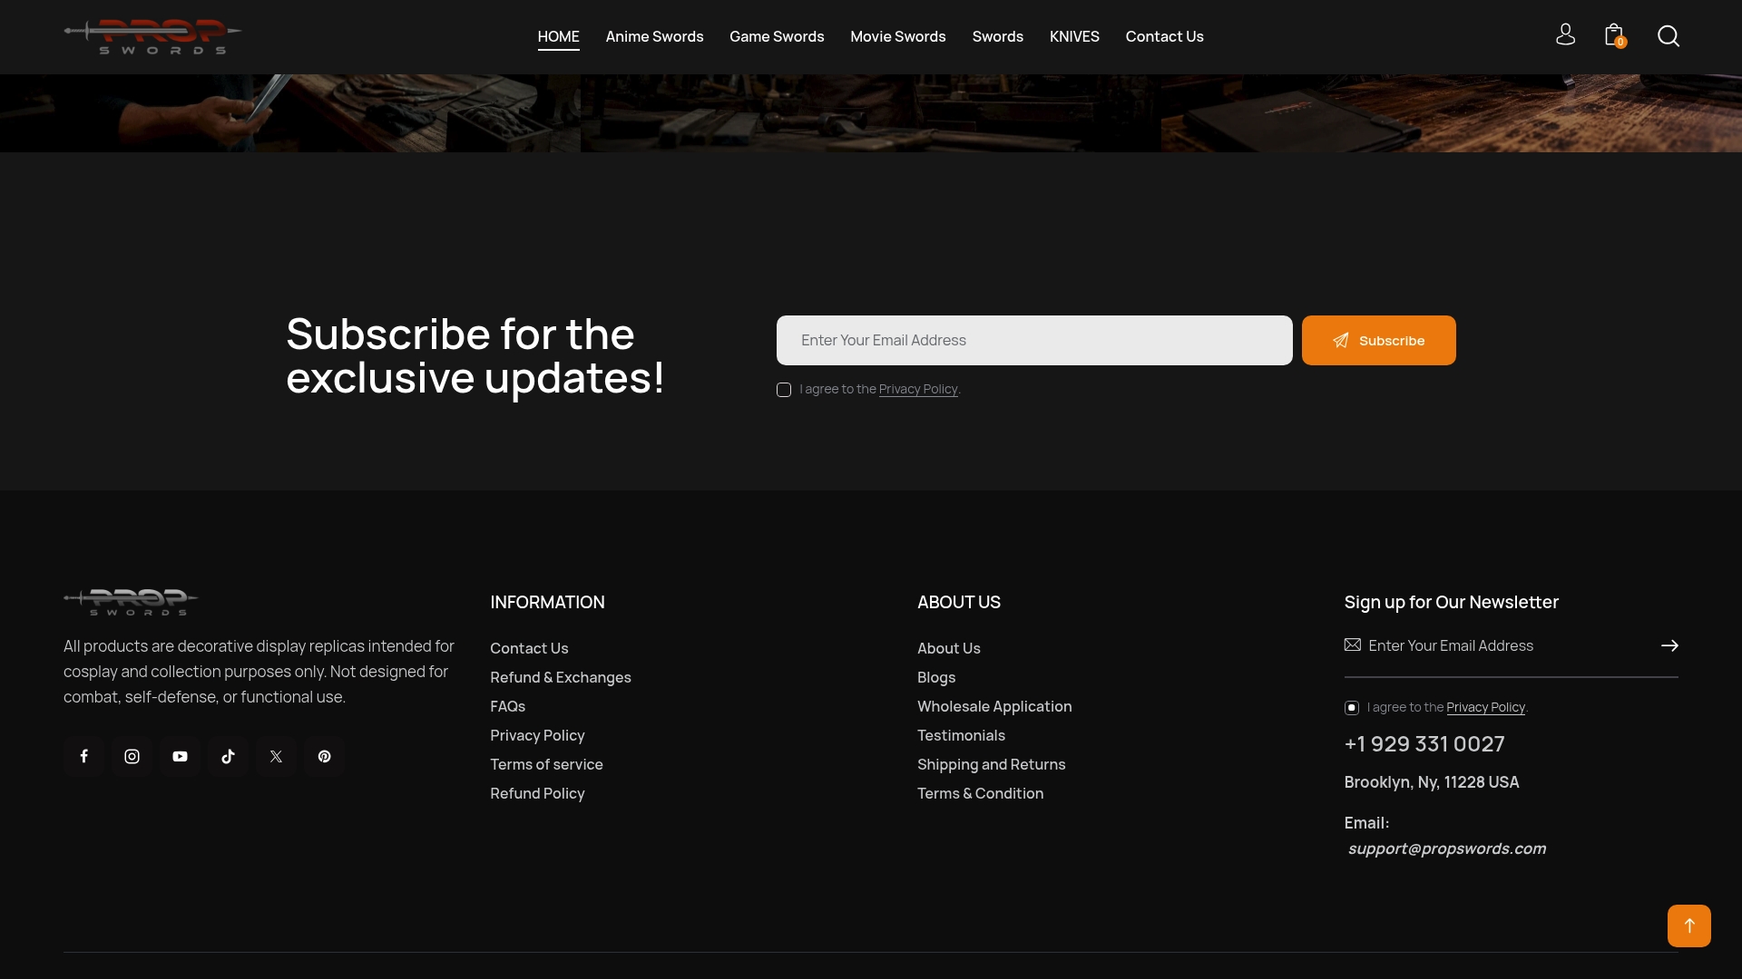Check the subscribe privacy policy checkbox
Viewport: 1742px width, 979px height.
pos(784,390)
